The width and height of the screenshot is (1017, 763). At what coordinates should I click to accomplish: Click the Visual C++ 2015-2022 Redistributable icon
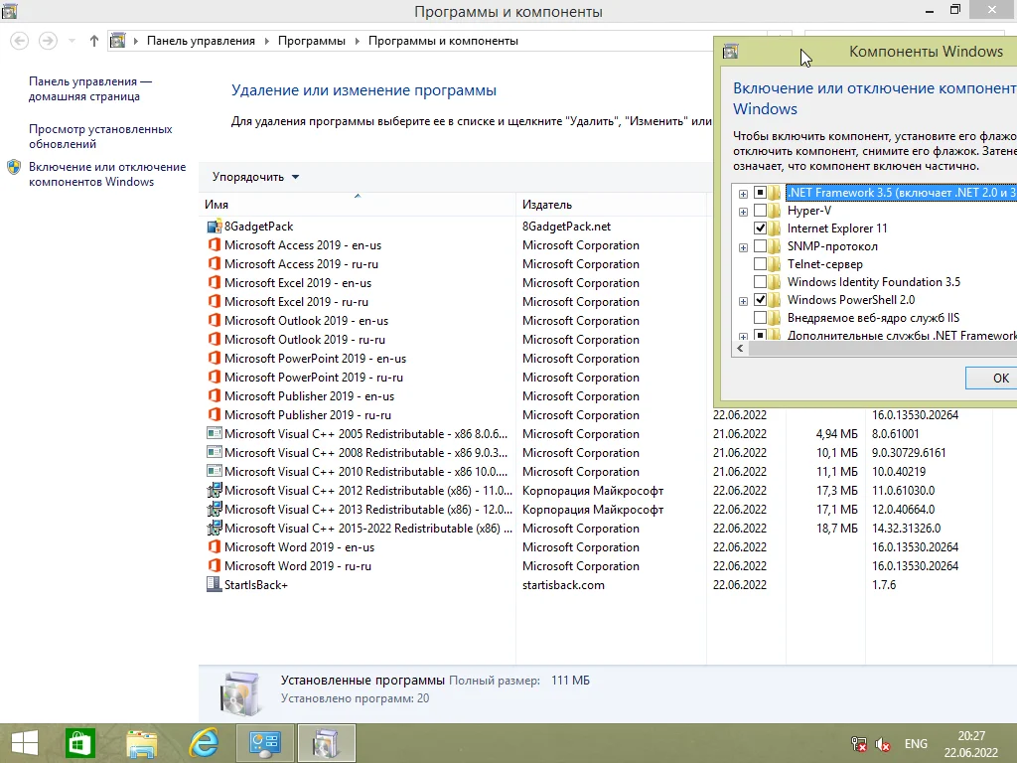coord(215,528)
